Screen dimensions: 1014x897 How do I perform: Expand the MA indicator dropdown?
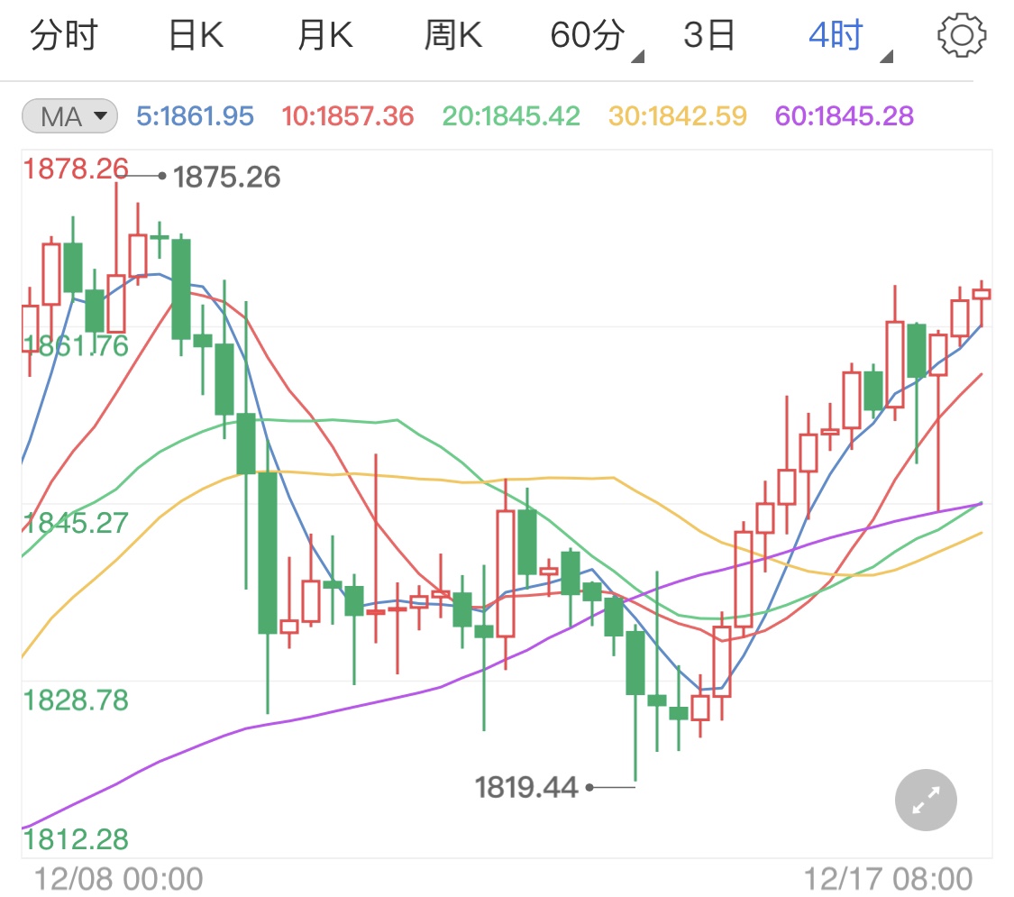coord(69,116)
